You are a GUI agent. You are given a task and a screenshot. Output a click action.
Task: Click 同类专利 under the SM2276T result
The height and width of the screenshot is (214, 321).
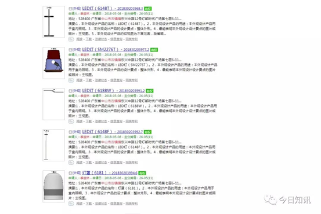[x=132, y=80]
